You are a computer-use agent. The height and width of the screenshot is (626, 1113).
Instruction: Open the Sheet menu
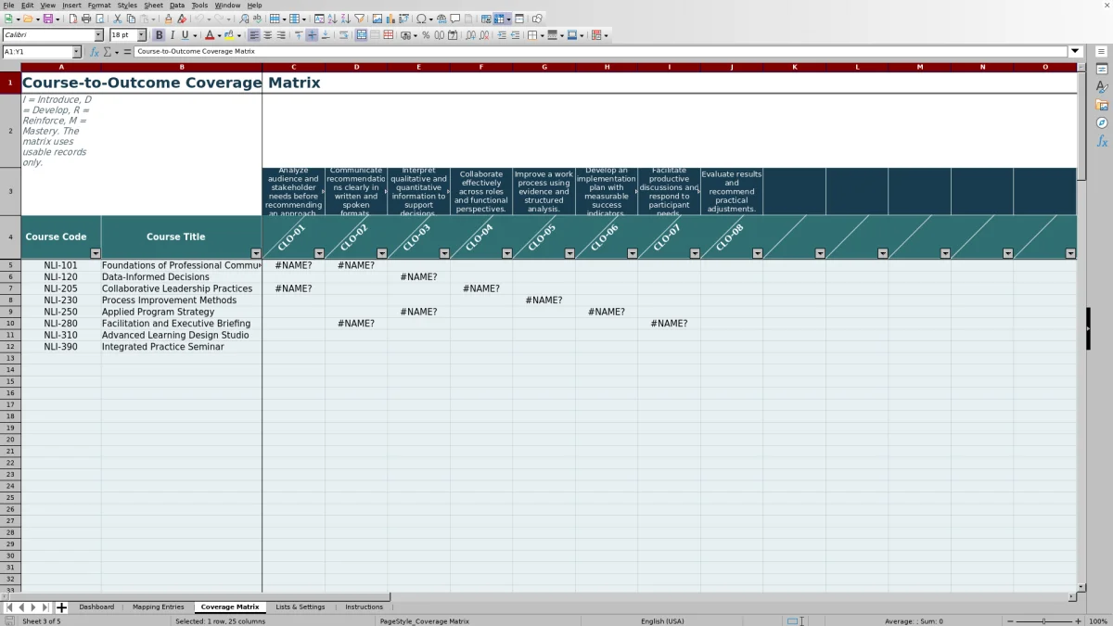tap(153, 5)
